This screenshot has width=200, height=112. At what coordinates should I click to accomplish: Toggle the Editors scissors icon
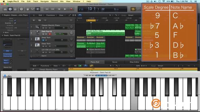[x=37, y=9]
